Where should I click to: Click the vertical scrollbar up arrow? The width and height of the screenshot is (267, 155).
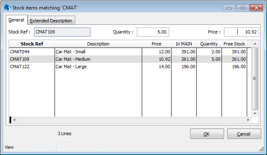255,44
